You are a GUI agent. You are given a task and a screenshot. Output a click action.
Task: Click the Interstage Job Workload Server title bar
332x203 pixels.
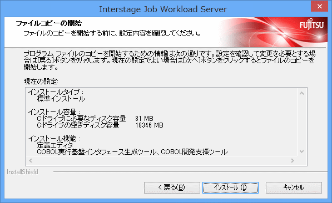tap(163, 9)
